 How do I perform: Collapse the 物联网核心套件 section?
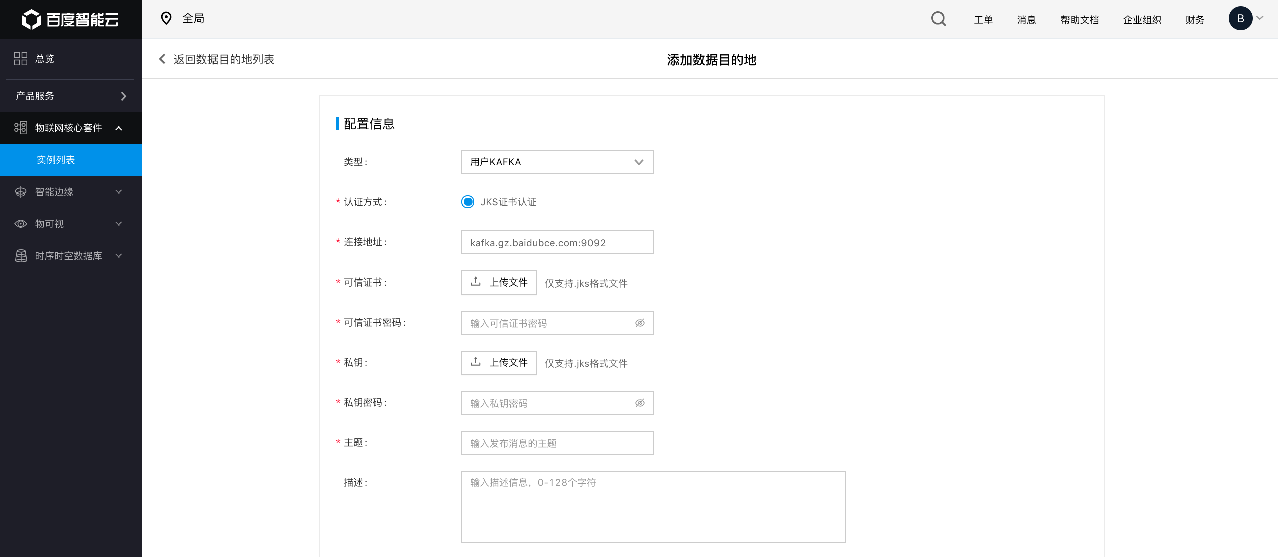pyautogui.click(x=119, y=128)
